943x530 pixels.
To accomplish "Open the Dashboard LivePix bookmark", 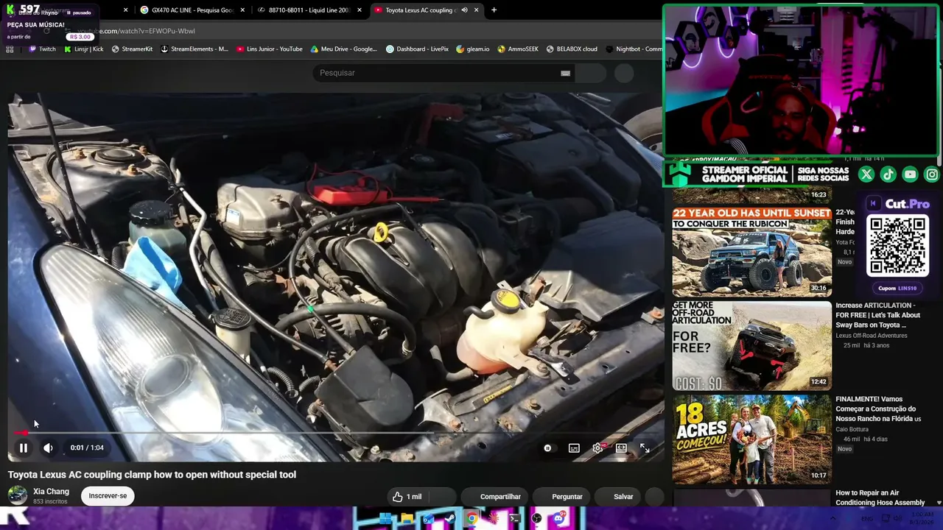I will (x=417, y=49).
